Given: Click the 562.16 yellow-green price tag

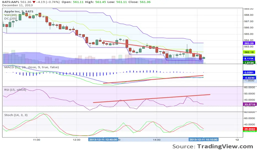Looking at the screenshot, I should tap(249, 52).
